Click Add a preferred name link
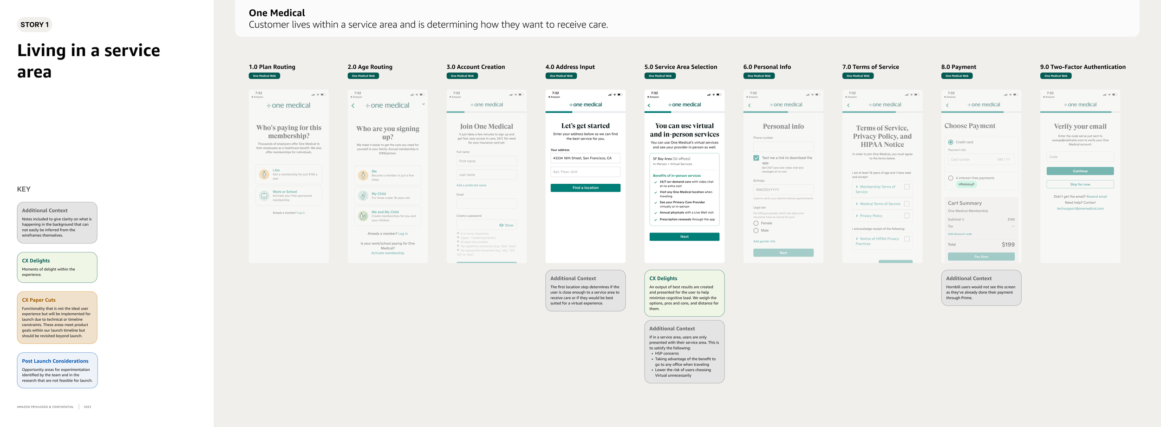Image resolution: width=1161 pixels, height=427 pixels. (x=471, y=185)
